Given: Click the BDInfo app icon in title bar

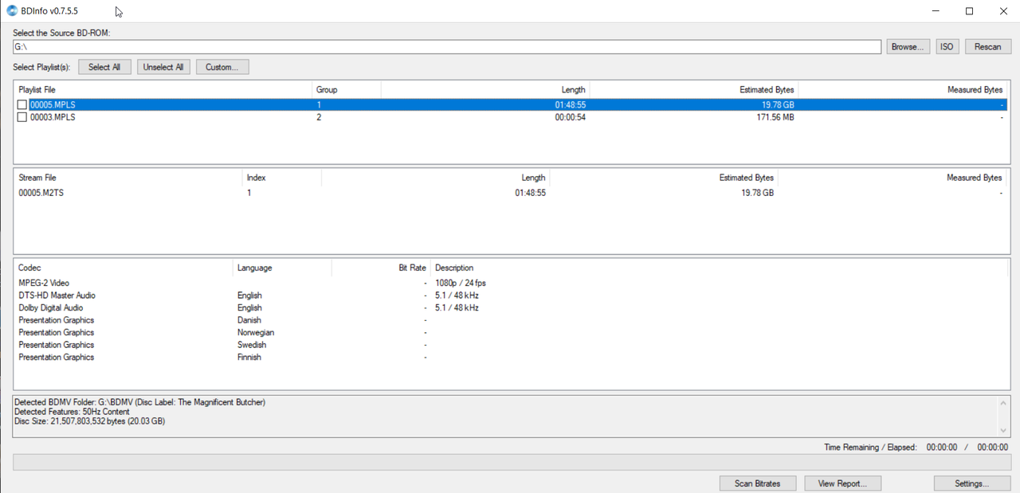Looking at the screenshot, I should pyautogui.click(x=12, y=11).
